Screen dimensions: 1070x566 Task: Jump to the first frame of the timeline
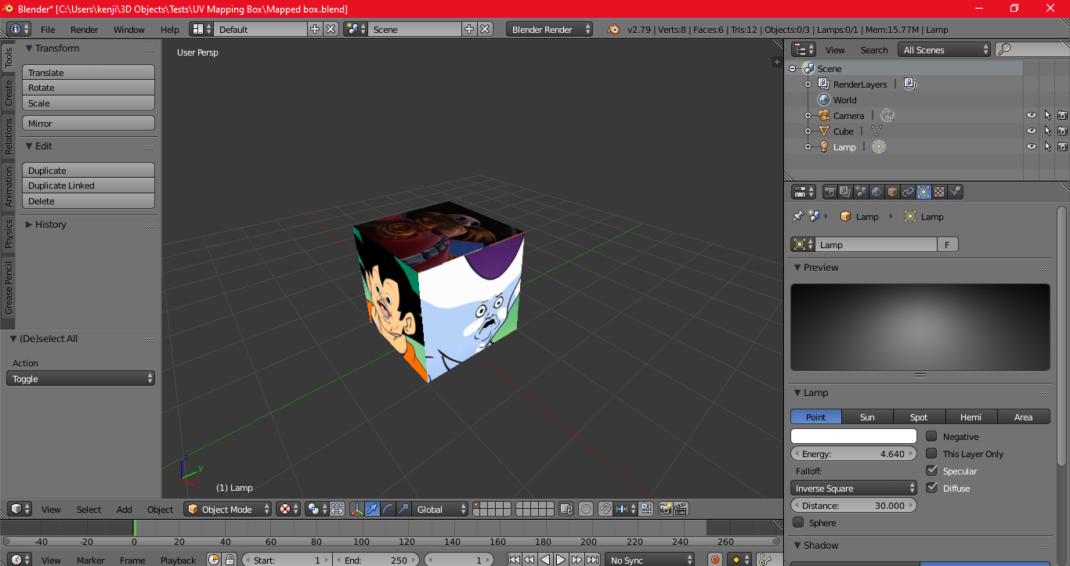pos(514,560)
